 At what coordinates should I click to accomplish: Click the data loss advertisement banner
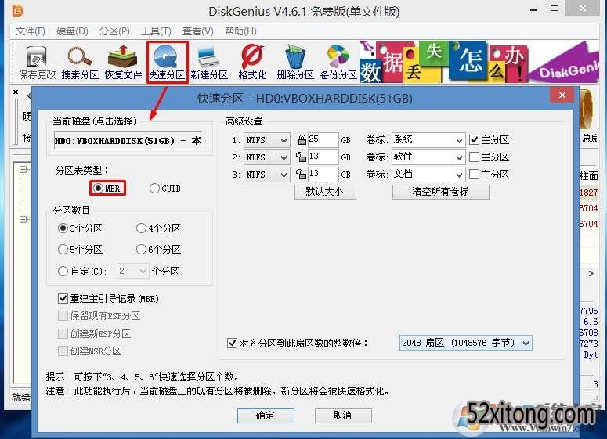[x=479, y=62]
